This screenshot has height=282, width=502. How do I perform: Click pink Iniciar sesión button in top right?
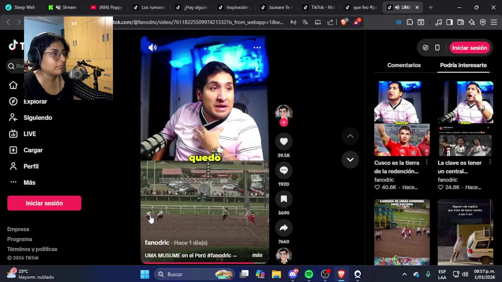[x=469, y=48]
